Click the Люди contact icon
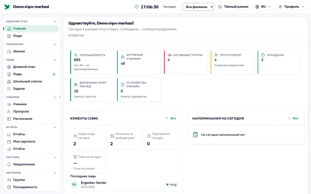The height and width of the screenshot is (194, 311). [9, 36]
